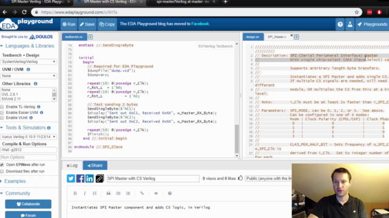This screenshot has width=389, height=218.
Task: Share the playground on Twitter
Action: [x=71, y=179]
